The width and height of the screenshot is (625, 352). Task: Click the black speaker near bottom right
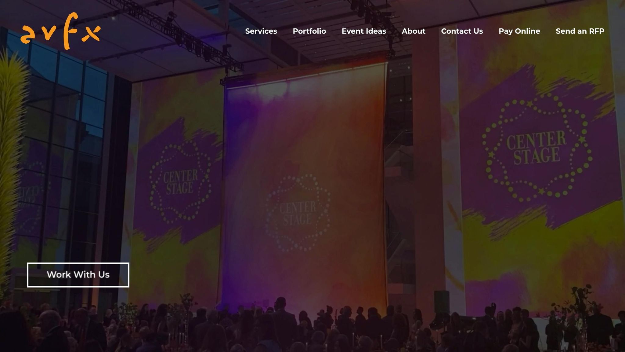[441, 302]
